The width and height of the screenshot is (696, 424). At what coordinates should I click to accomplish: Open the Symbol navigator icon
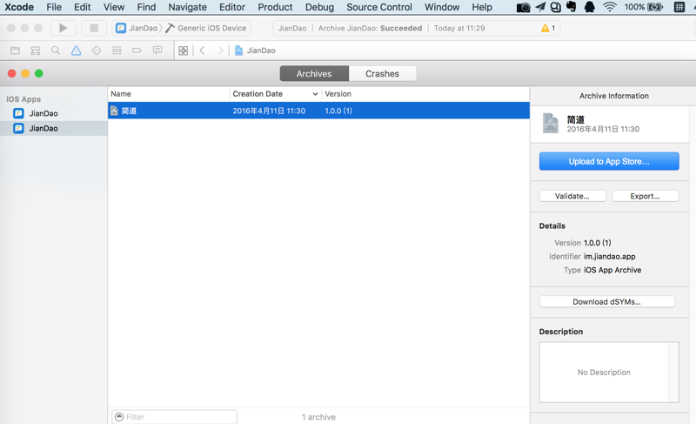(36, 50)
